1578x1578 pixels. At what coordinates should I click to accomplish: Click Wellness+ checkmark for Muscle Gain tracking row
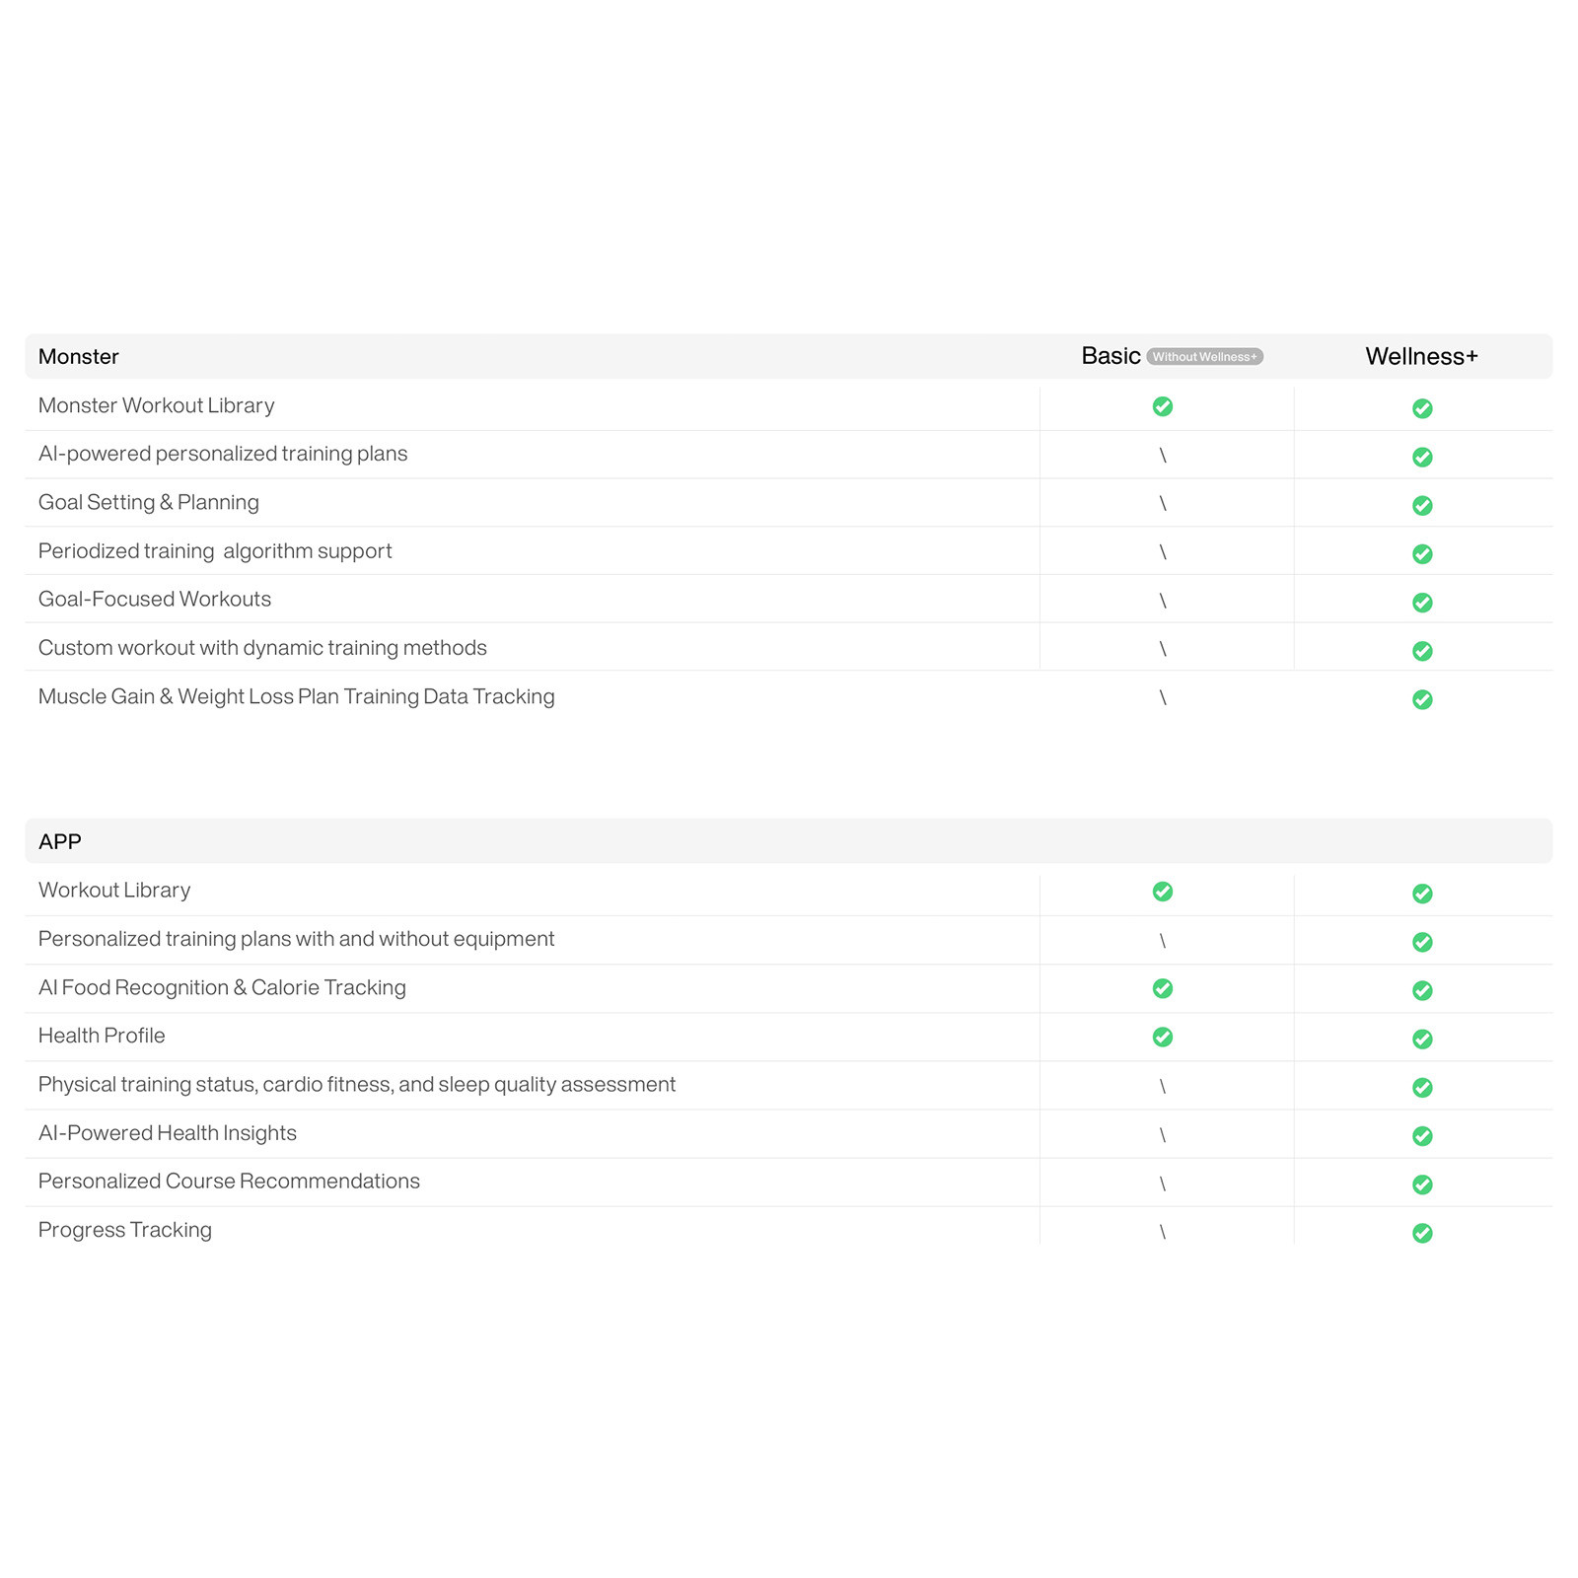point(1422,699)
